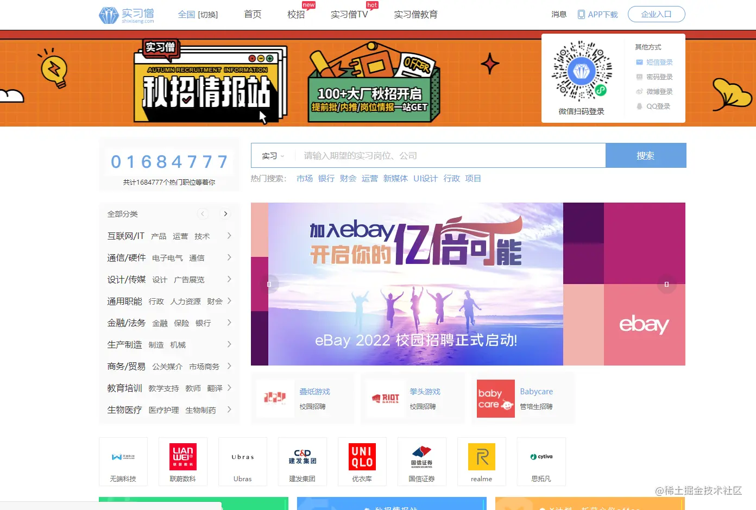
Task: Open Ubras company logo card
Action: pos(243,462)
